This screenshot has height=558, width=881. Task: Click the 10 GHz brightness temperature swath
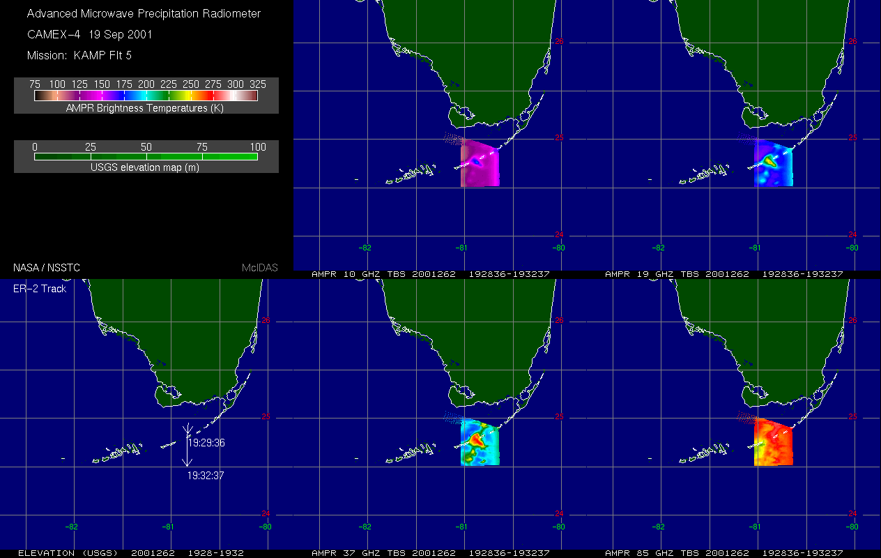click(x=480, y=163)
